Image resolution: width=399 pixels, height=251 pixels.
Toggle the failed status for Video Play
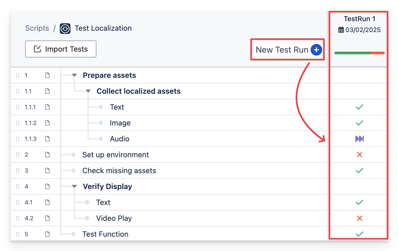click(359, 218)
